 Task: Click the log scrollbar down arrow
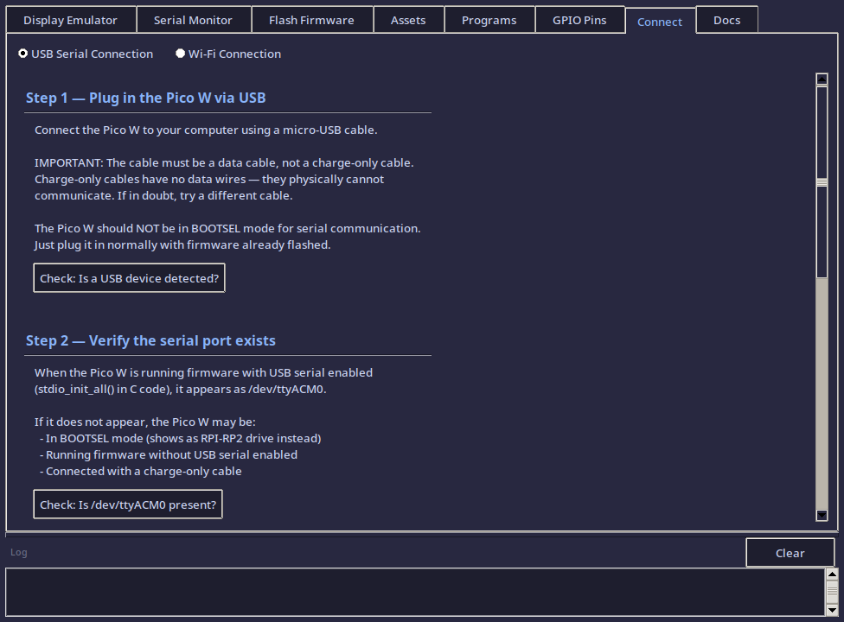[834, 611]
